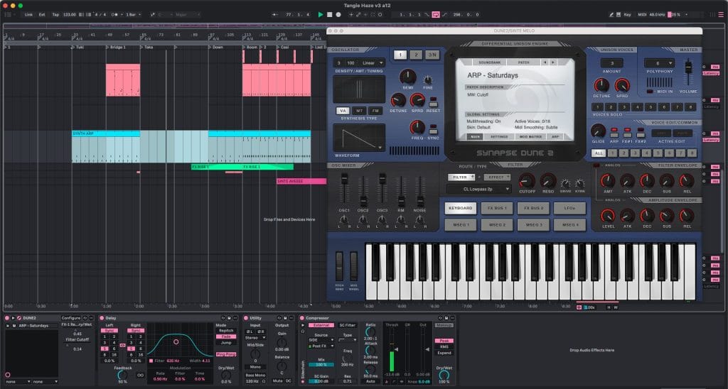Open the SOUNDBANK browser in DUNE display

[489, 62]
